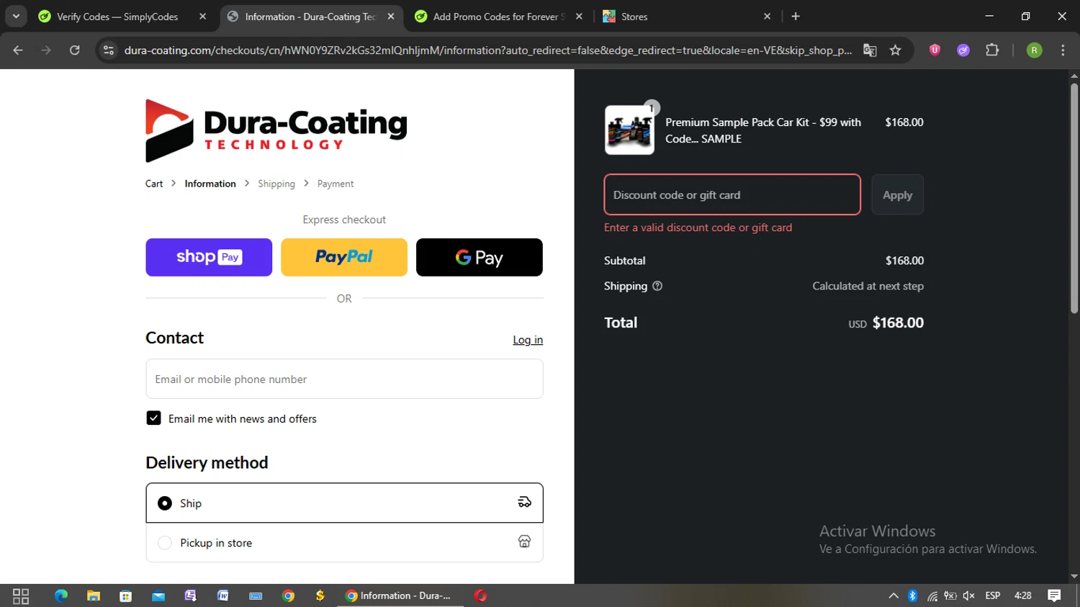Go to Cart breadcrumb link

(154, 184)
